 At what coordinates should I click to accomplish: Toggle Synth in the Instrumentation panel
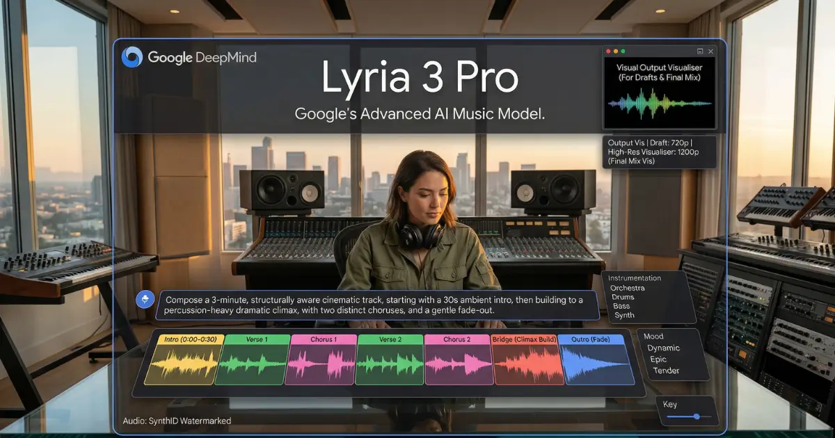pyautogui.click(x=624, y=315)
